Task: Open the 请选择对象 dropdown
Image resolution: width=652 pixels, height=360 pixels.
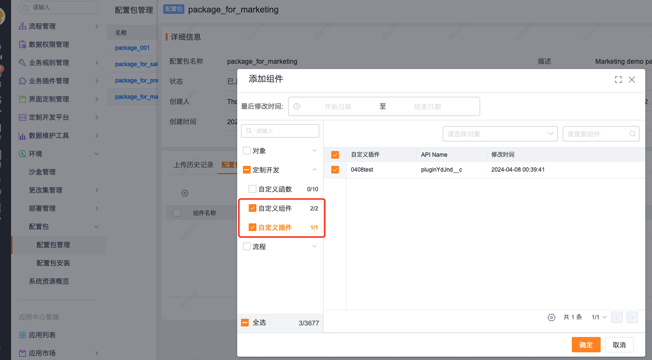Action: pyautogui.click(x=500, y=134)
